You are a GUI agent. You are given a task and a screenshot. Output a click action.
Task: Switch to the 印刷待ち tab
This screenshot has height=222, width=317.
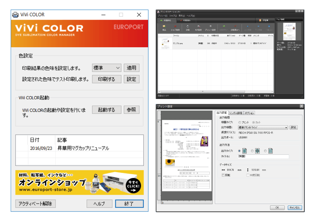(167, 20)
